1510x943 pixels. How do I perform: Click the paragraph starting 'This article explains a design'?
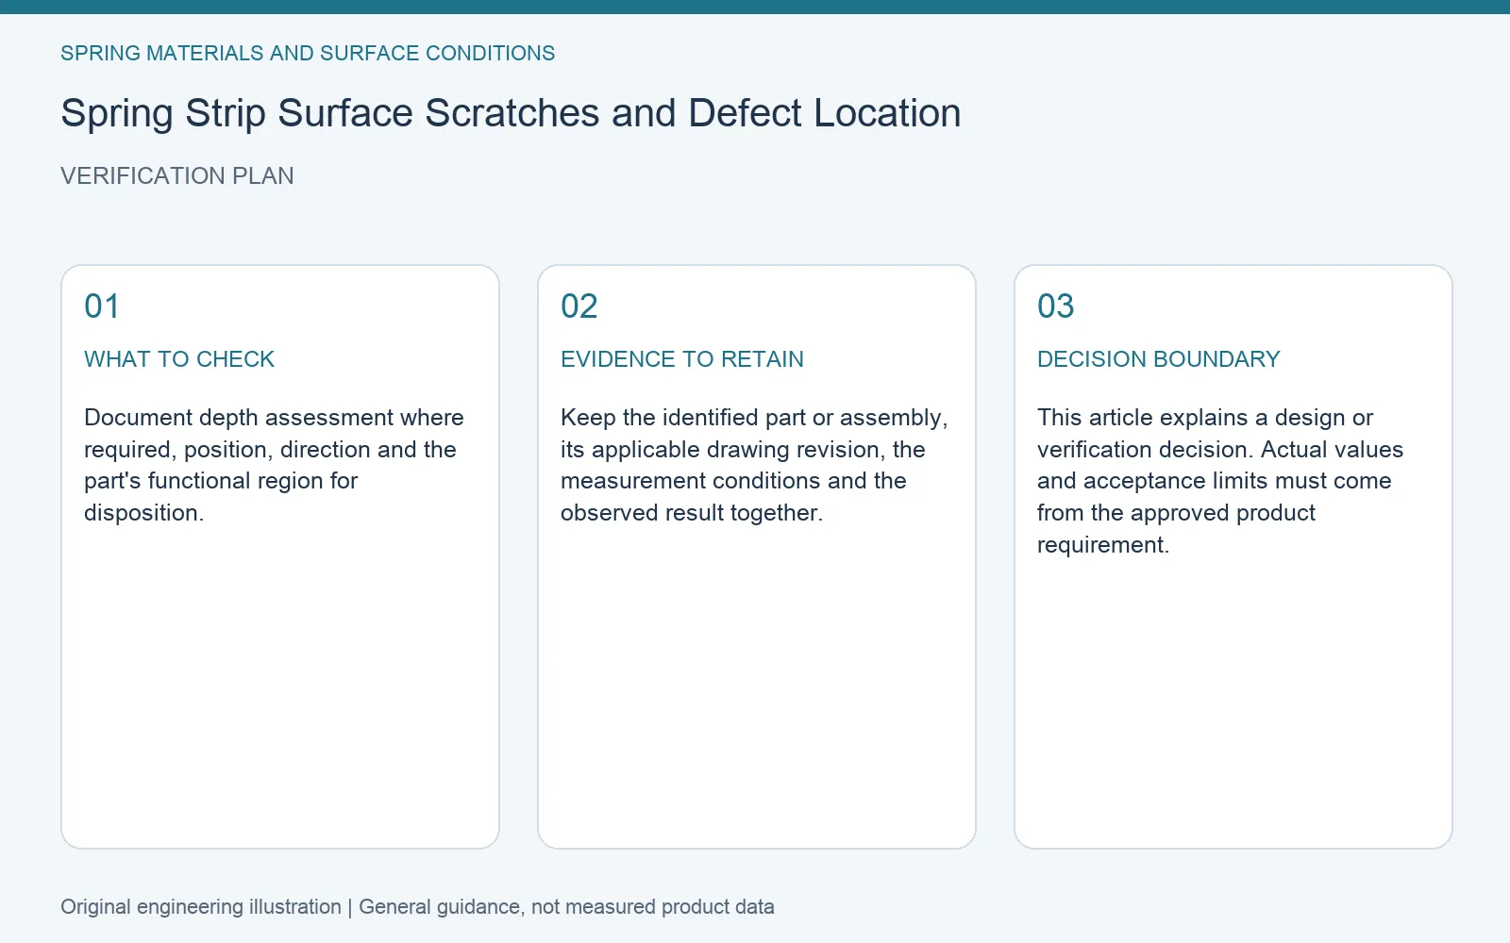pos(1220,481)
